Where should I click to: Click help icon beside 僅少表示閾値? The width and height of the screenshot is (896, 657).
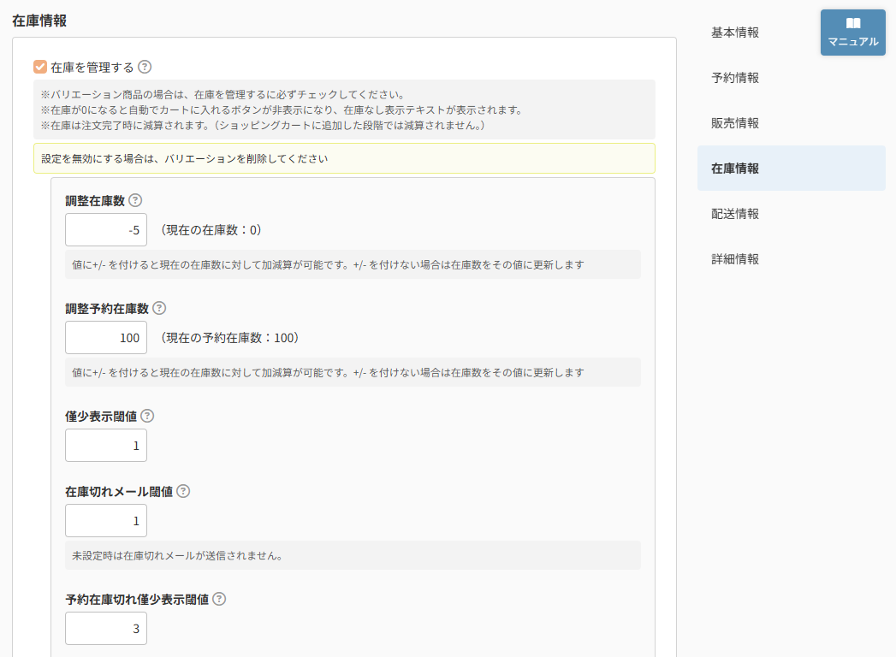147,416
